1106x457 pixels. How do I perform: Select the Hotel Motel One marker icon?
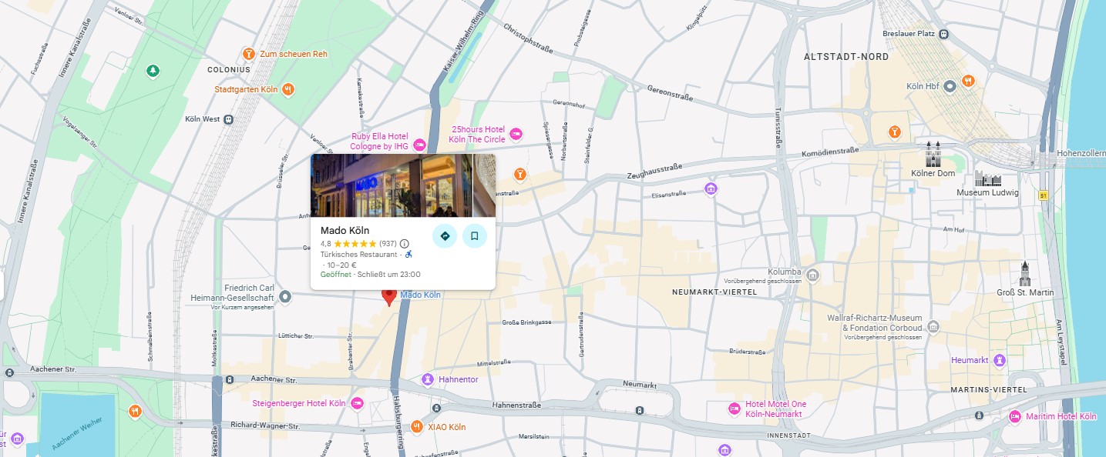coord(735,409)
